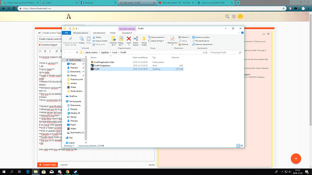The width and height of the screenshot is (312, 175).
Task: Open Steam from the taskbar
Action: [x=76, y=172]
